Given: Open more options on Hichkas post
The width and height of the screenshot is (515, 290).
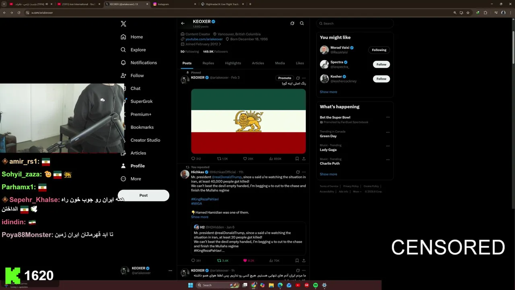Looking at the screenshot, I should click(304, 172).
